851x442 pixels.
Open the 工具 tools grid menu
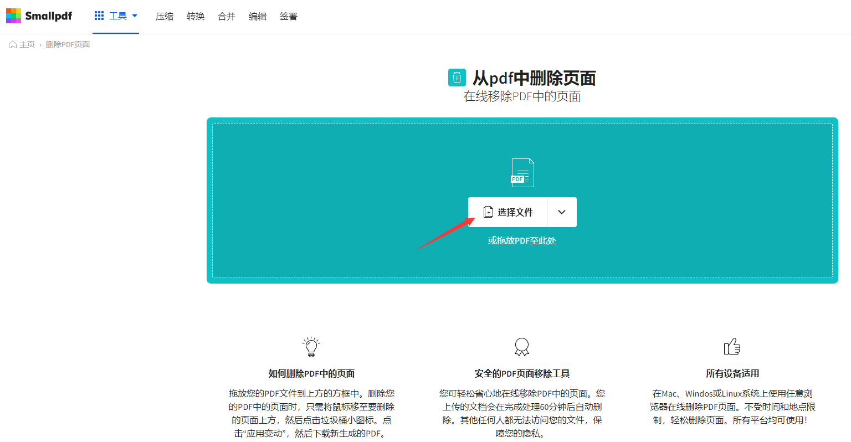[116, 16]
